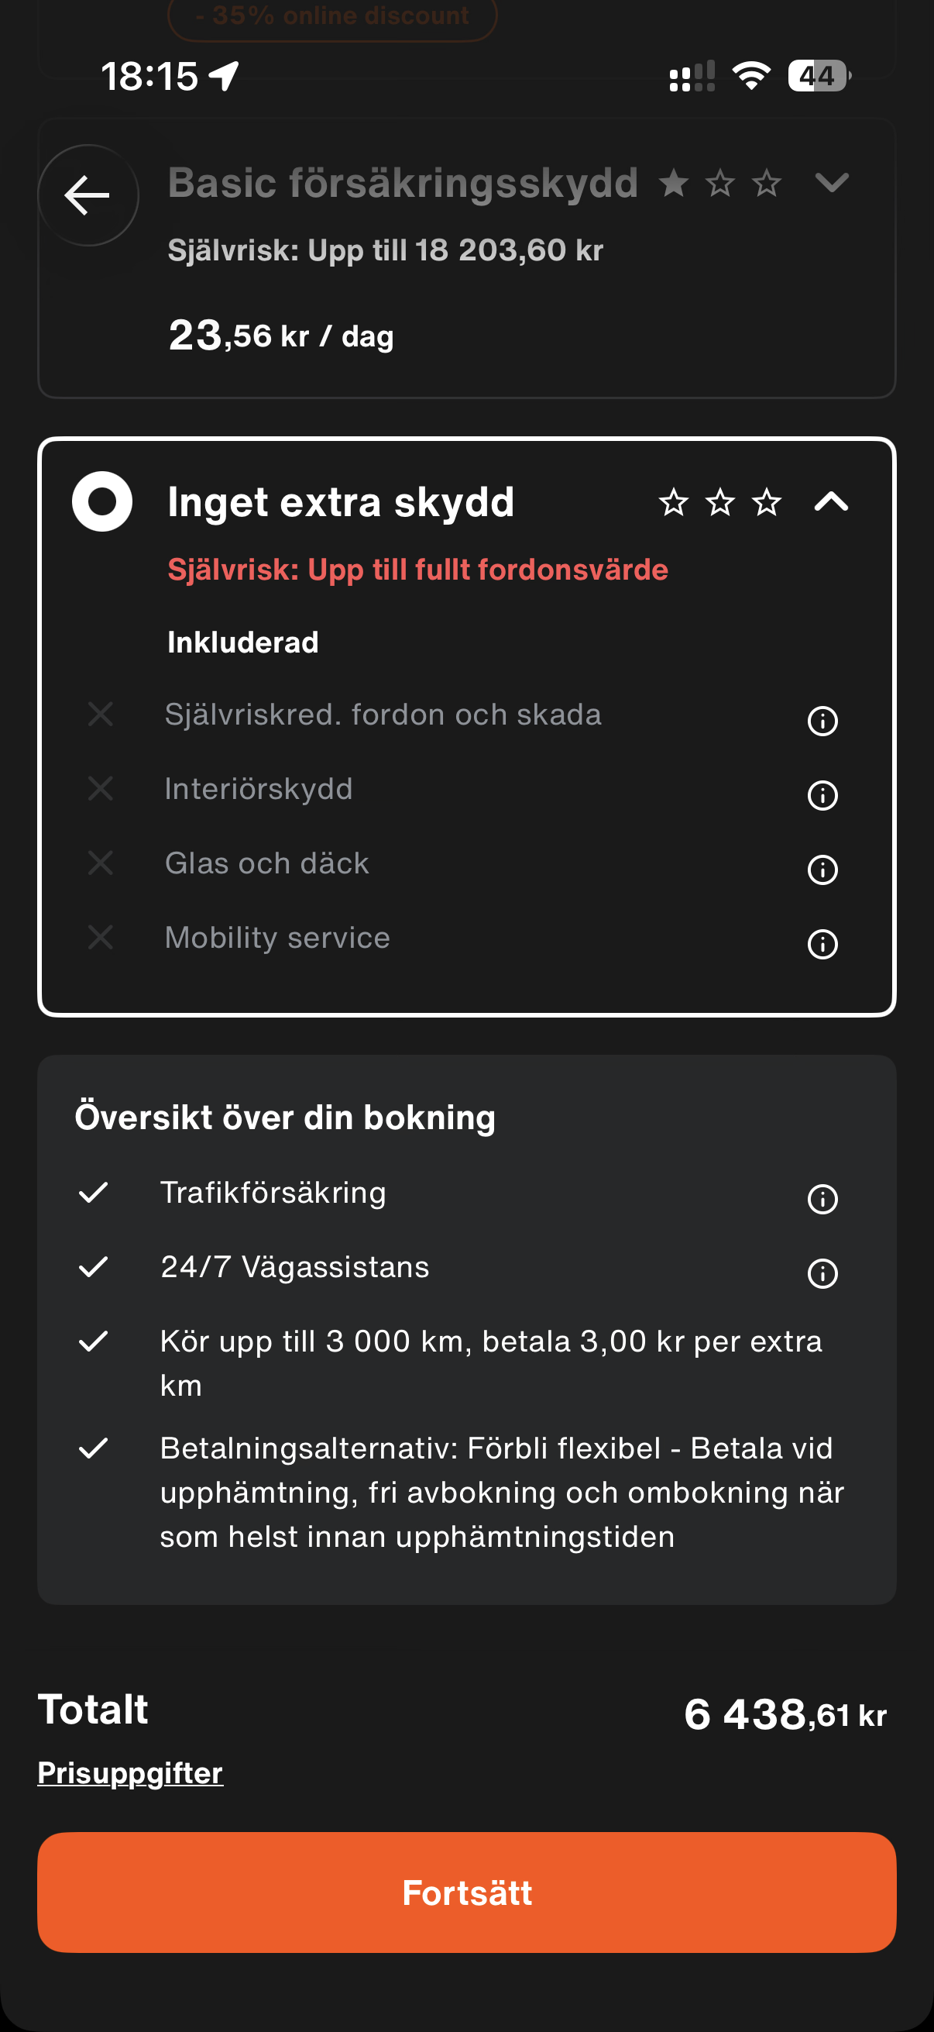Select the Inget extra skydd radio button
This screenshot has height=2032, width=934.
click(x=101, y=501)
